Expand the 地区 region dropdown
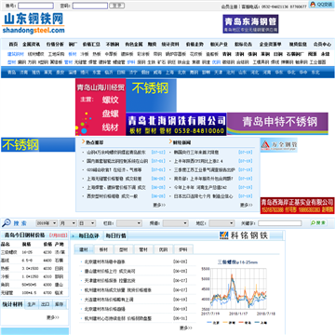This screenshot has width=335, height=335. tap(221, 223)
